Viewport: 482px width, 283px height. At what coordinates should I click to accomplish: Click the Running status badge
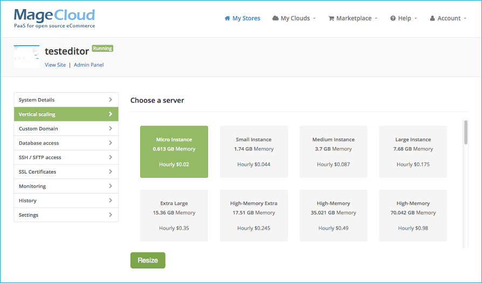(x=102, y=48)
